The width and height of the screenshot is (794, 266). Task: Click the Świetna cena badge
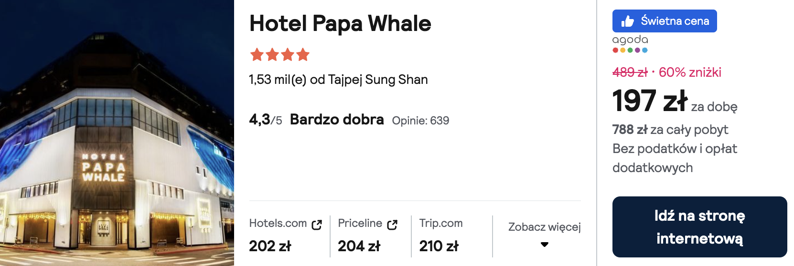click(x=665, y=21)
